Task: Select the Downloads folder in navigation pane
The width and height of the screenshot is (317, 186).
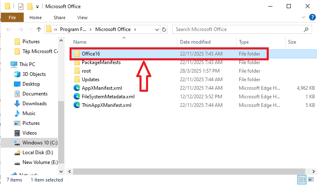Action: [x=34, y=104]
